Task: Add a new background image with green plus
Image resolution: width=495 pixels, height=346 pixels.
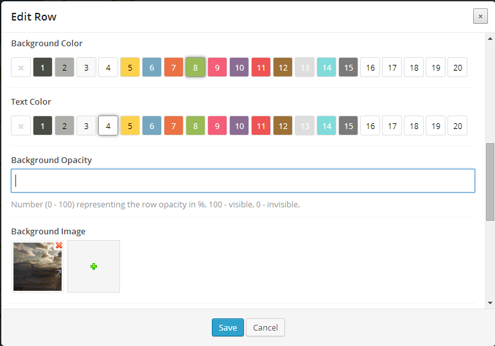Action: point(94,266)
